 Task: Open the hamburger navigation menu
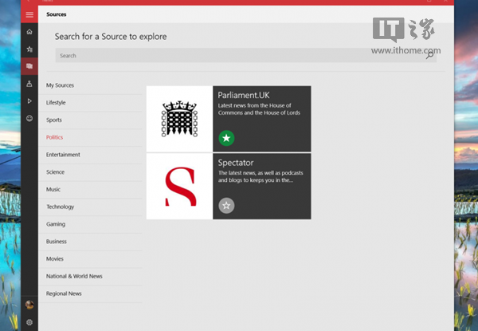[29, 14]
